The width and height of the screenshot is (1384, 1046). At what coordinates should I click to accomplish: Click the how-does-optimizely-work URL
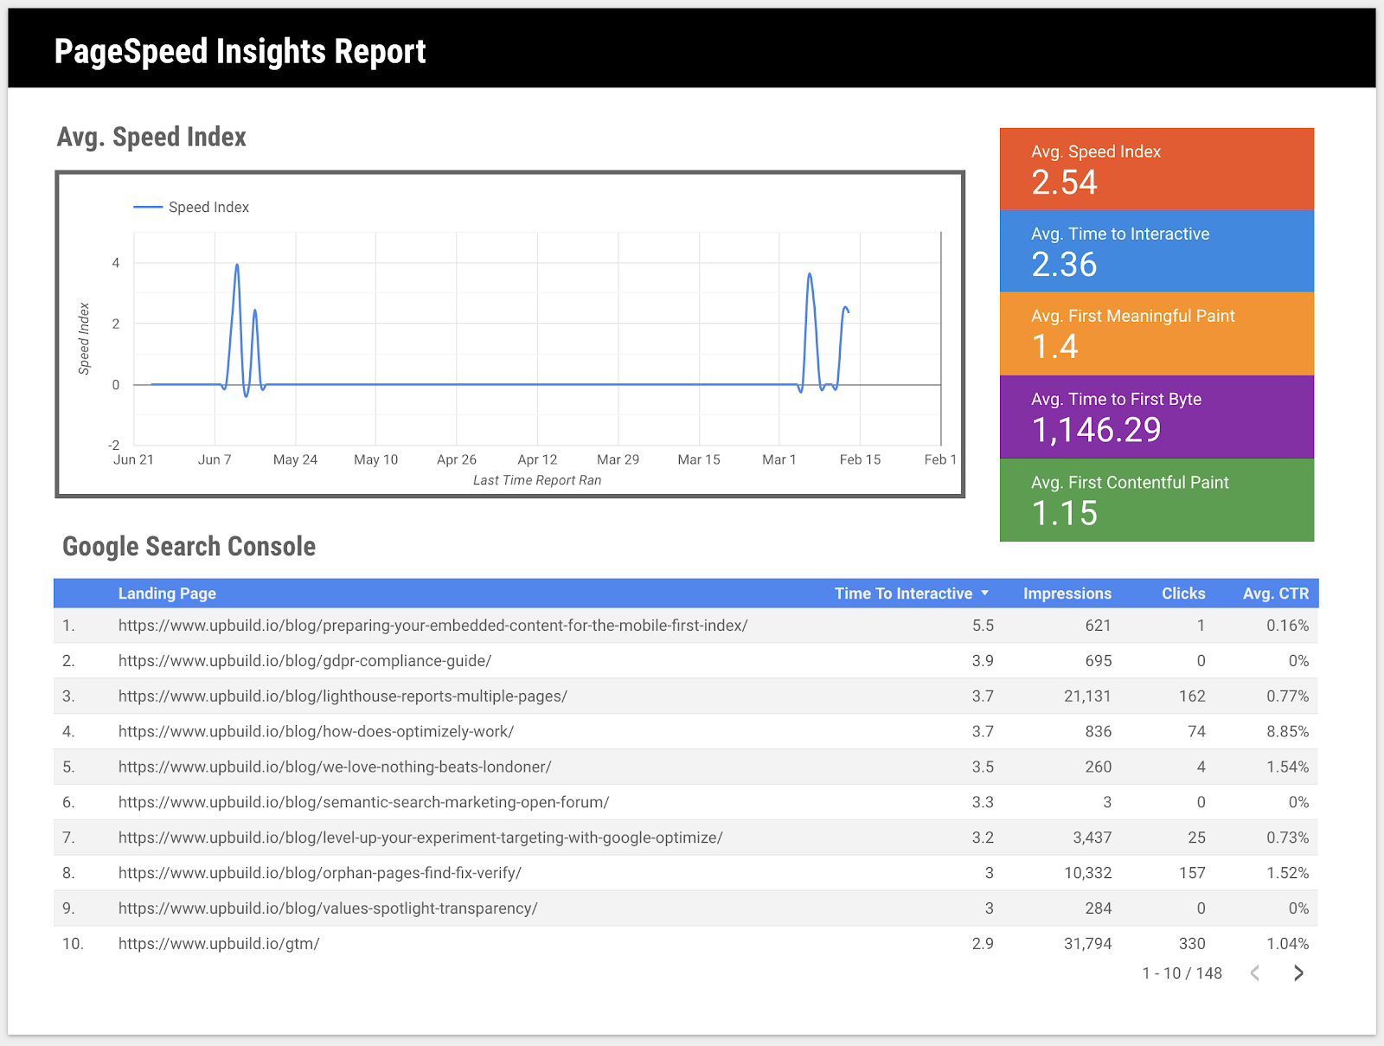[x=316, y=732]
